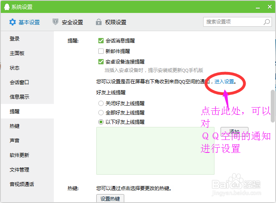
Task: Click the 好友上线提醒 heading text
Action: pyautogui.click(x=111, y=93)
